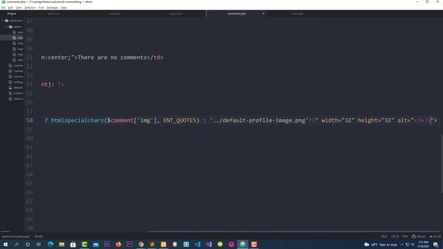Click the 'There are no comments' text
The image size is (443, 249).
[112, 57]
